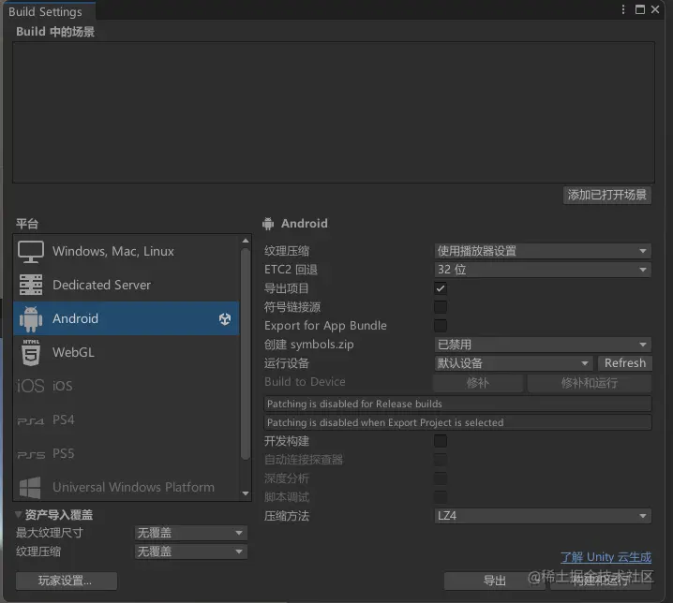Enable the 符号链接源 checkbox
Screen dimensions: 673x603
(x=441, y=306)
